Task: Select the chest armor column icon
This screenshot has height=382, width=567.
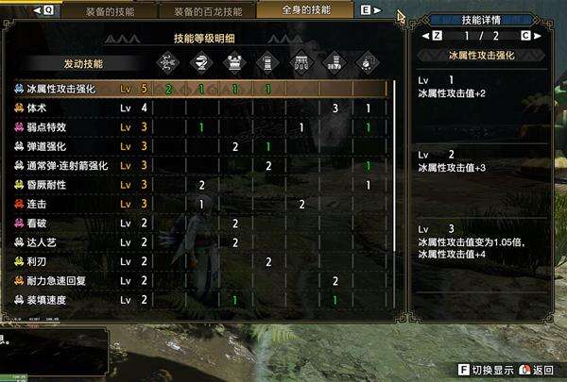Action: (x=234, y=63)
